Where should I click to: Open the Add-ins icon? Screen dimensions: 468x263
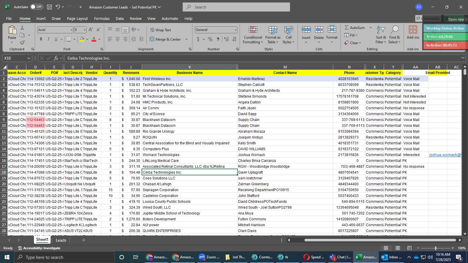coord(413,32)
